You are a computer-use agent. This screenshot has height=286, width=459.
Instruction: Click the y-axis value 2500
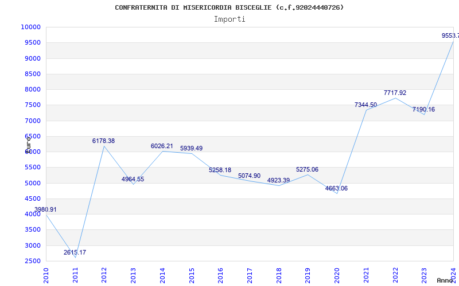33,261
